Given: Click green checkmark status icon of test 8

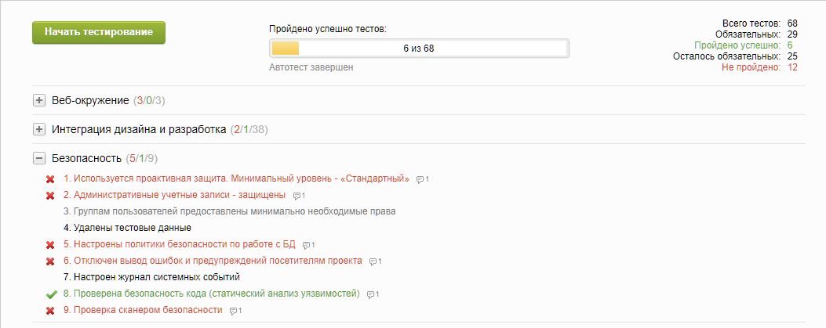Looking at the screenshot, I should click(51, 294).
